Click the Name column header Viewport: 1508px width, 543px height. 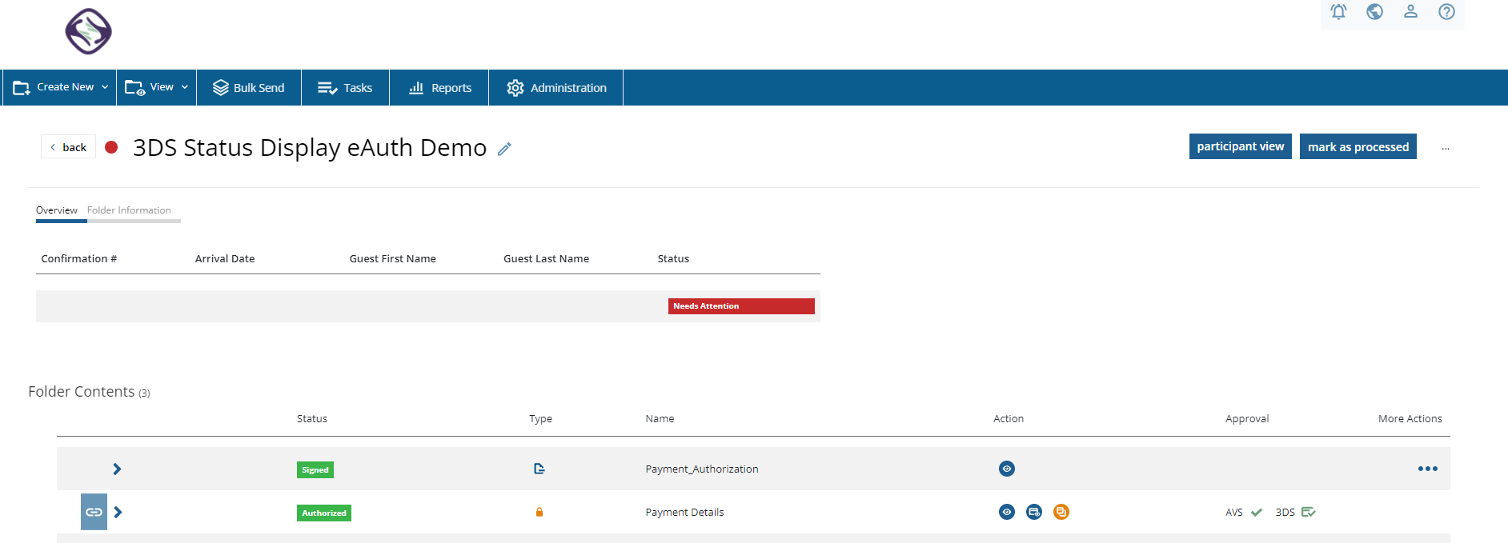660,418
